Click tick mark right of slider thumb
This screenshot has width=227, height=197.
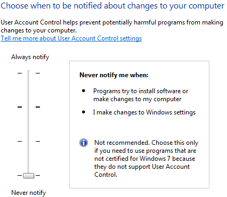click(x=38, y=176)
